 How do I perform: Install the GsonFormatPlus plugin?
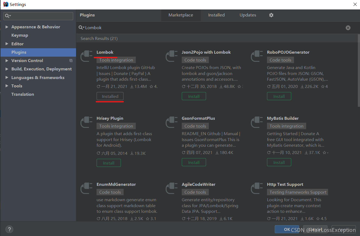tap(194, 162)
